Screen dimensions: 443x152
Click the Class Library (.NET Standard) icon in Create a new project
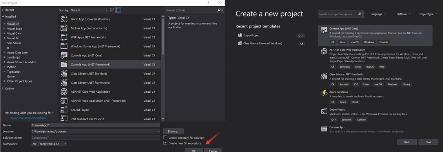click(324, 75)
